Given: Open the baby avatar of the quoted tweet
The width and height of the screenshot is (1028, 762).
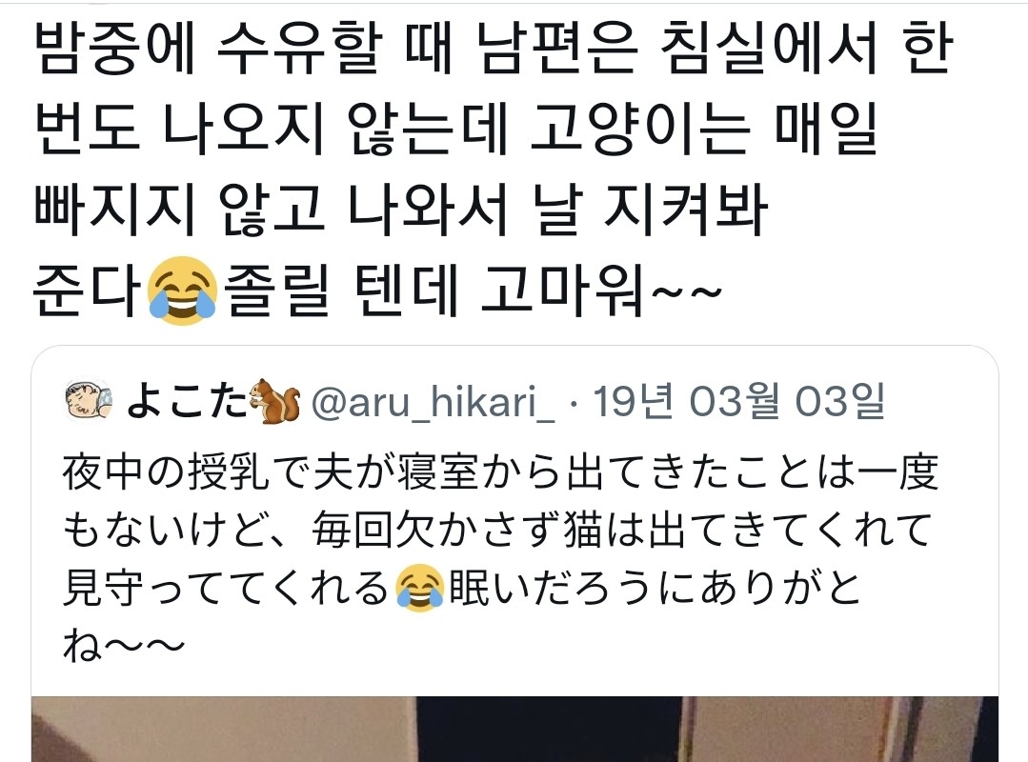Looking at the screenshot, I should pyautogui.click(x=89, y=400).
